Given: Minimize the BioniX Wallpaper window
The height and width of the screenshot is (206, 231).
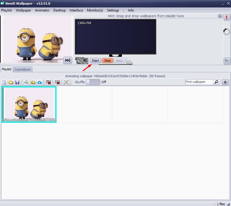Looking at the screenshot, I should click(x=223, y=3).
